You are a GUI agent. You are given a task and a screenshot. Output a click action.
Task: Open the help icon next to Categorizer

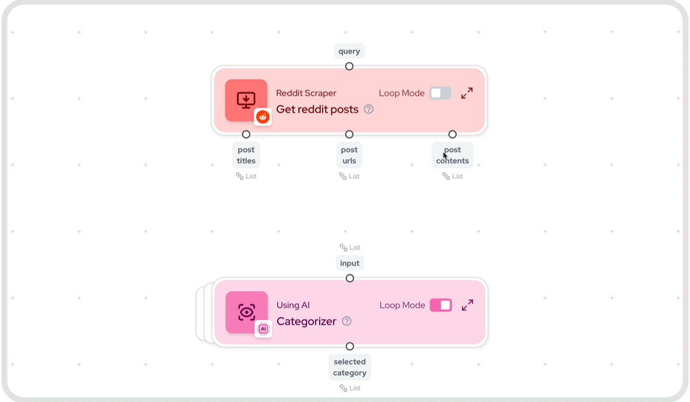point(347,322)
